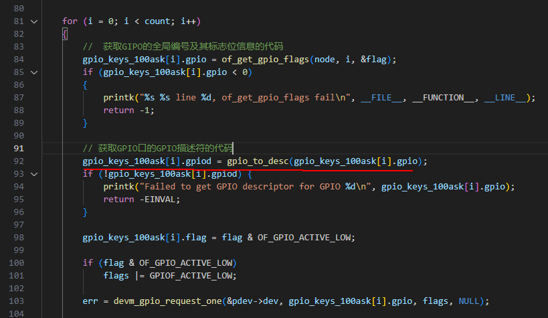
Task: Click the comment on line 83
Action: tap(183, 46)
